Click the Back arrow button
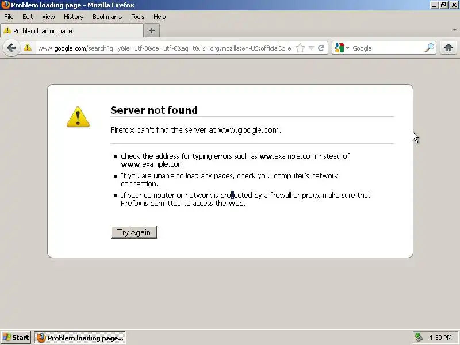 click(11, 48)
